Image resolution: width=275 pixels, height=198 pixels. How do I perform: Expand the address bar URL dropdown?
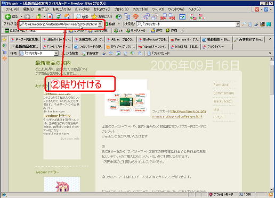pos(100,24)
